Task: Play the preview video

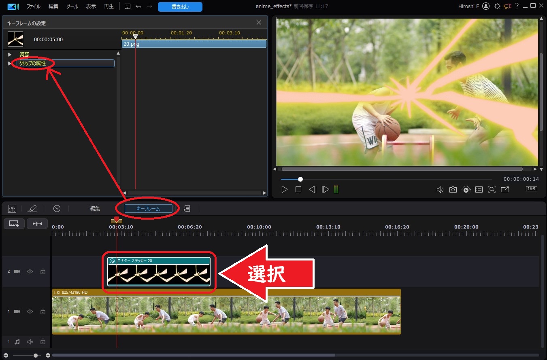Action: tap(284, 189)
